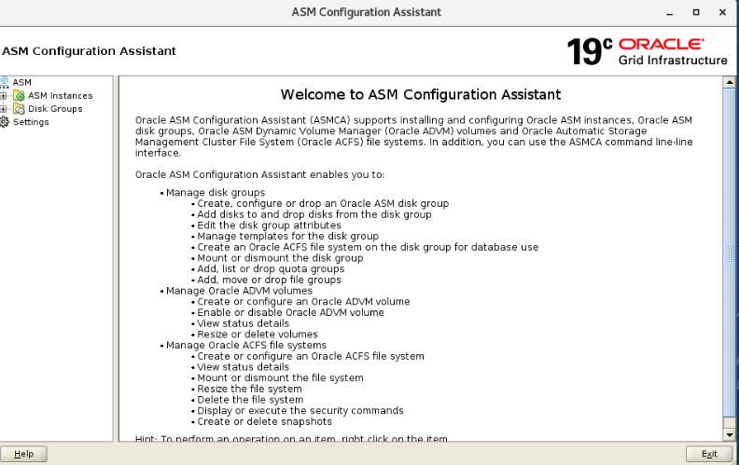The width and height of the screenshot is (739, 465).
Task: Select the ASM tree label
Action: click(x=22, y=82)
